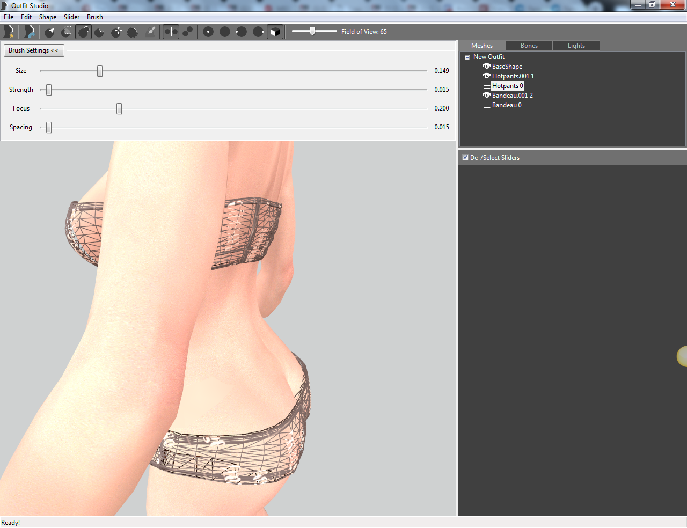This screenshot has height=528, width=687.
Task: Click the Focus value 0.200
Action: tap(442, 108)
